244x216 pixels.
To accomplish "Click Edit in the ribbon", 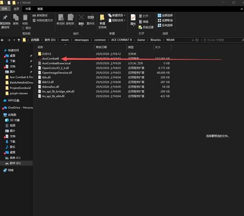I will pyautogui.click(x=143, y=22).
